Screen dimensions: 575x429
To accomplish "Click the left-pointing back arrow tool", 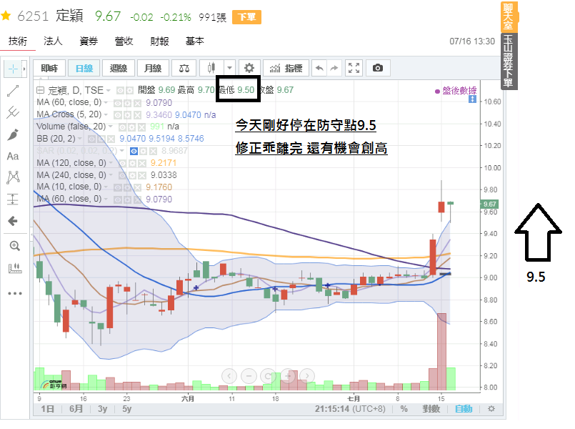I will [x=13, y=221].
